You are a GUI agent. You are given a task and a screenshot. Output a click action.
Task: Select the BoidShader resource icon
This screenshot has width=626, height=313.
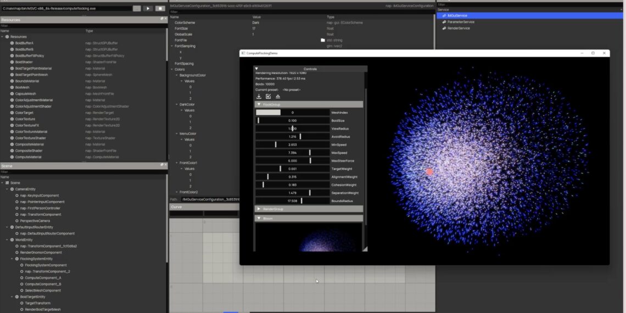click(x=12, y=62)
